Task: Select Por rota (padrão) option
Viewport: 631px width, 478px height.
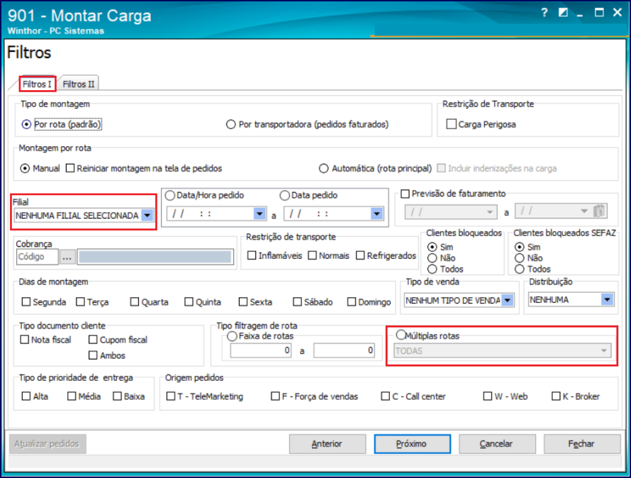Action: (26, 124)
